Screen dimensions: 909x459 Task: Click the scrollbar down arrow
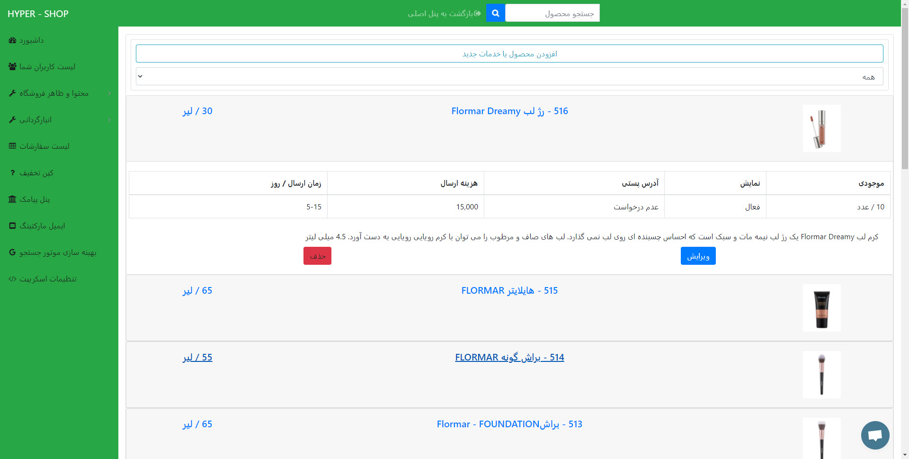(x=905, y=455)
